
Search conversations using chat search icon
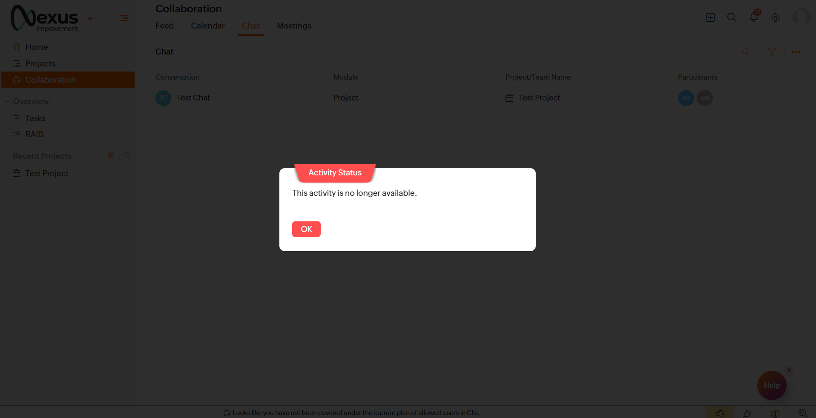[745, 52]
